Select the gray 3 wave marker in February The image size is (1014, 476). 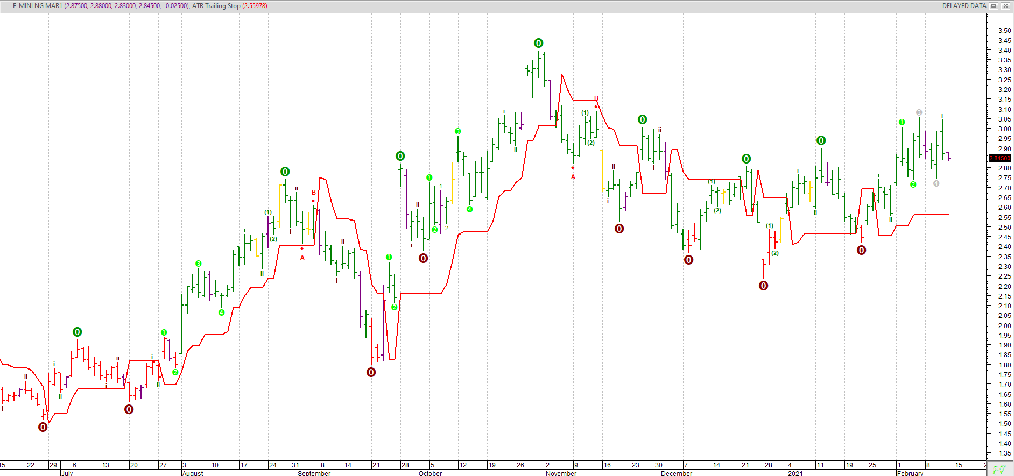pos(919,112)
